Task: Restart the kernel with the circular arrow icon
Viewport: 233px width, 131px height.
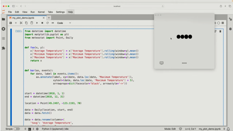Action: tap(47, 23)
